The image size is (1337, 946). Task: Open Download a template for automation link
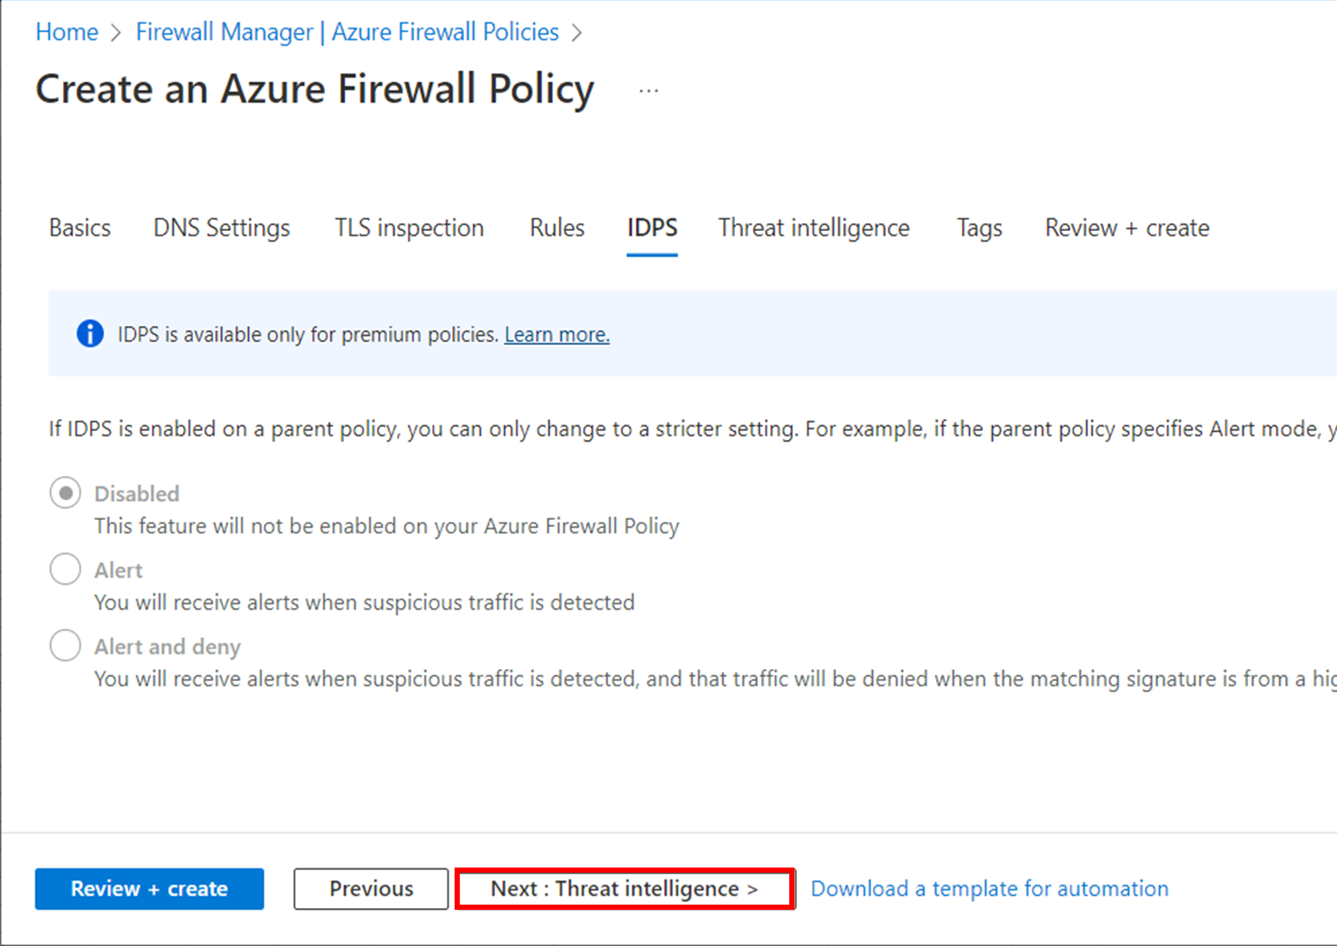pos(989,888)
